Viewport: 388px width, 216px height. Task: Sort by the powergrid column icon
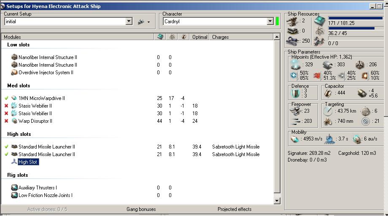click(x=172, y=37)
